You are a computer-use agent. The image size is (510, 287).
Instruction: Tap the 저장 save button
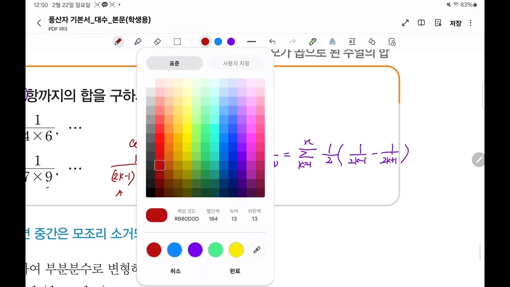pyautogui.click(x=455, y=23)
